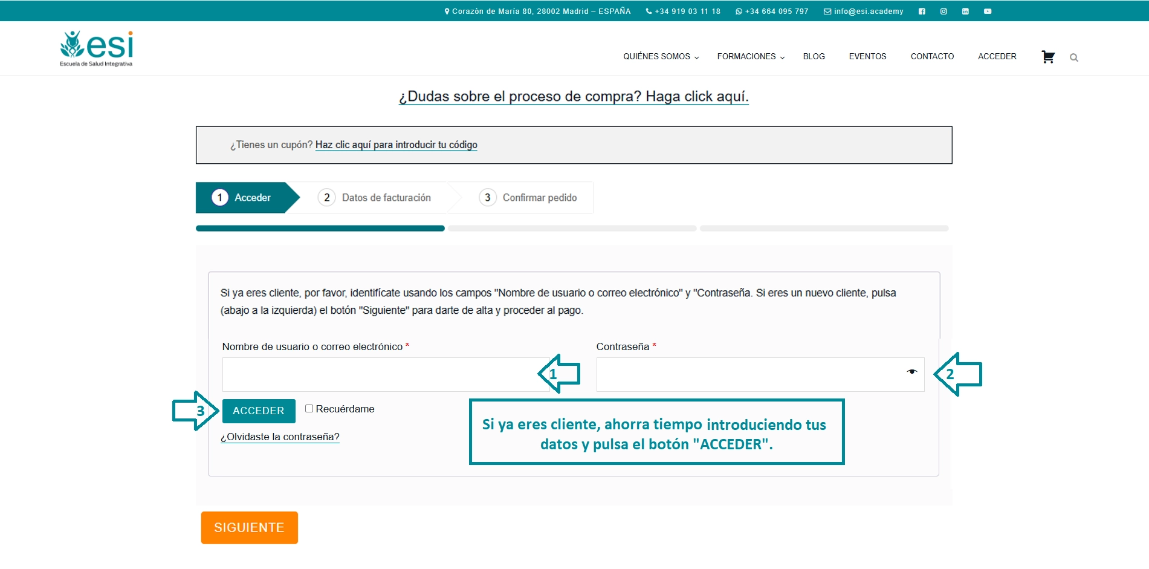Expand the coupon code entry link
1149x569 pixels.
point(396,145)
